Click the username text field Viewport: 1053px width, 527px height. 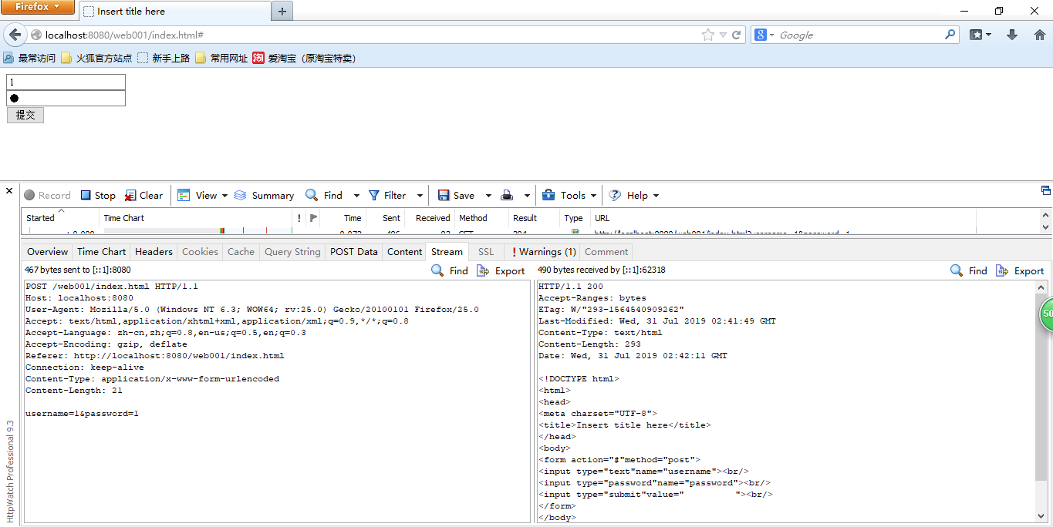pos(66,82)
